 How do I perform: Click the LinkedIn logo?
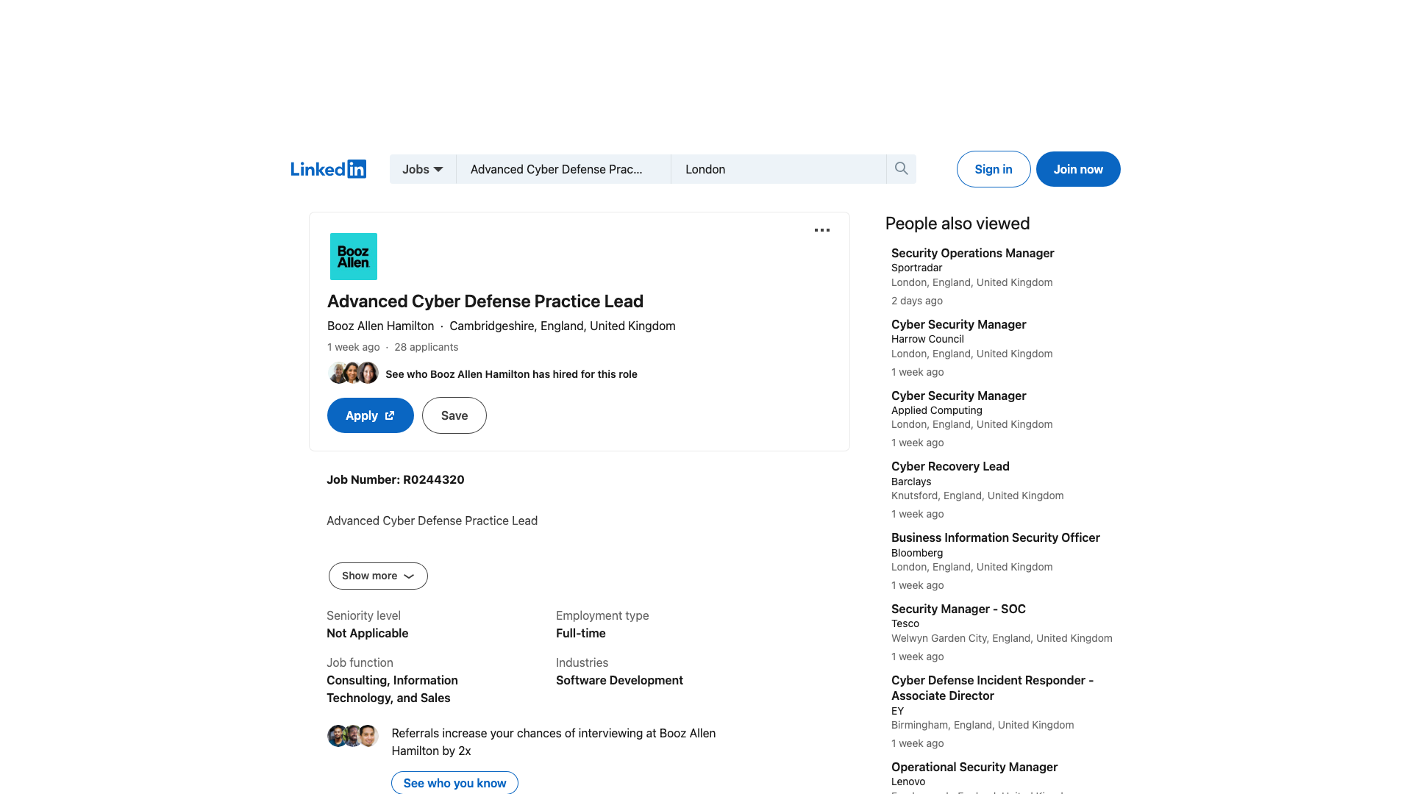328,169
